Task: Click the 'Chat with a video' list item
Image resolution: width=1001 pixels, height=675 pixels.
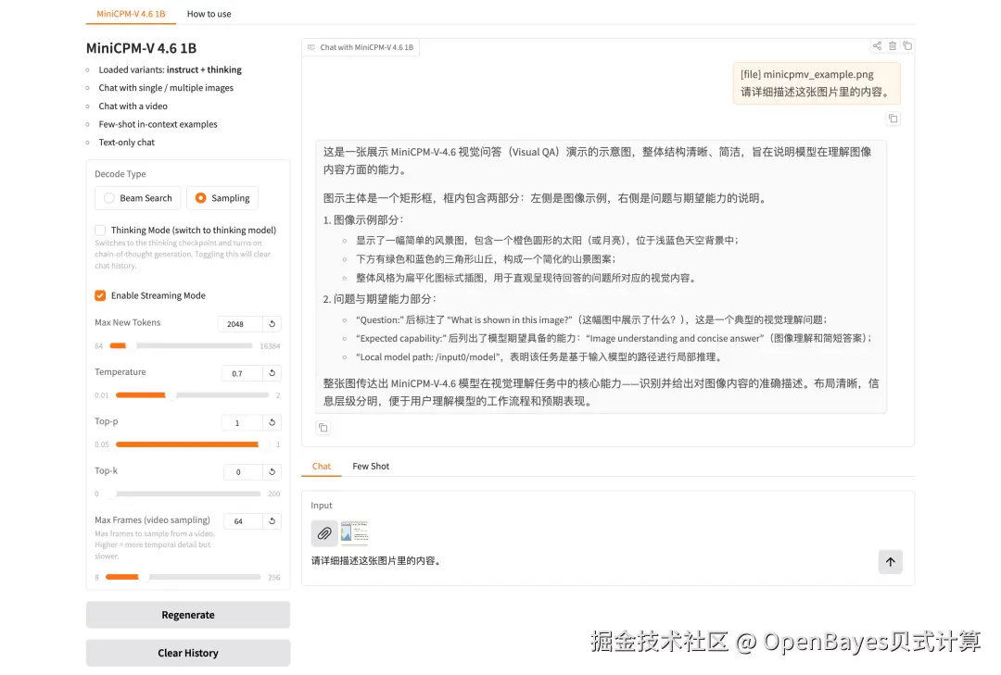Action: click(x=133, y=106)
